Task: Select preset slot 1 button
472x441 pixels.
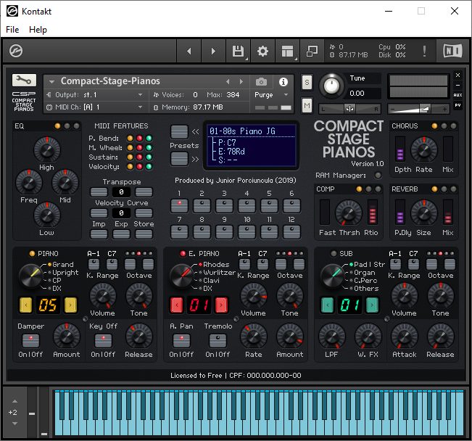Action: 179,206
